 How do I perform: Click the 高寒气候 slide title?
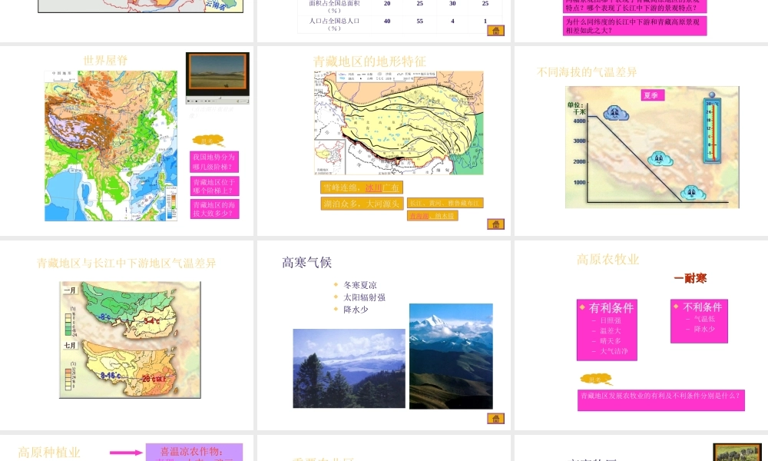pyautogui.click(x=306, y=263)
